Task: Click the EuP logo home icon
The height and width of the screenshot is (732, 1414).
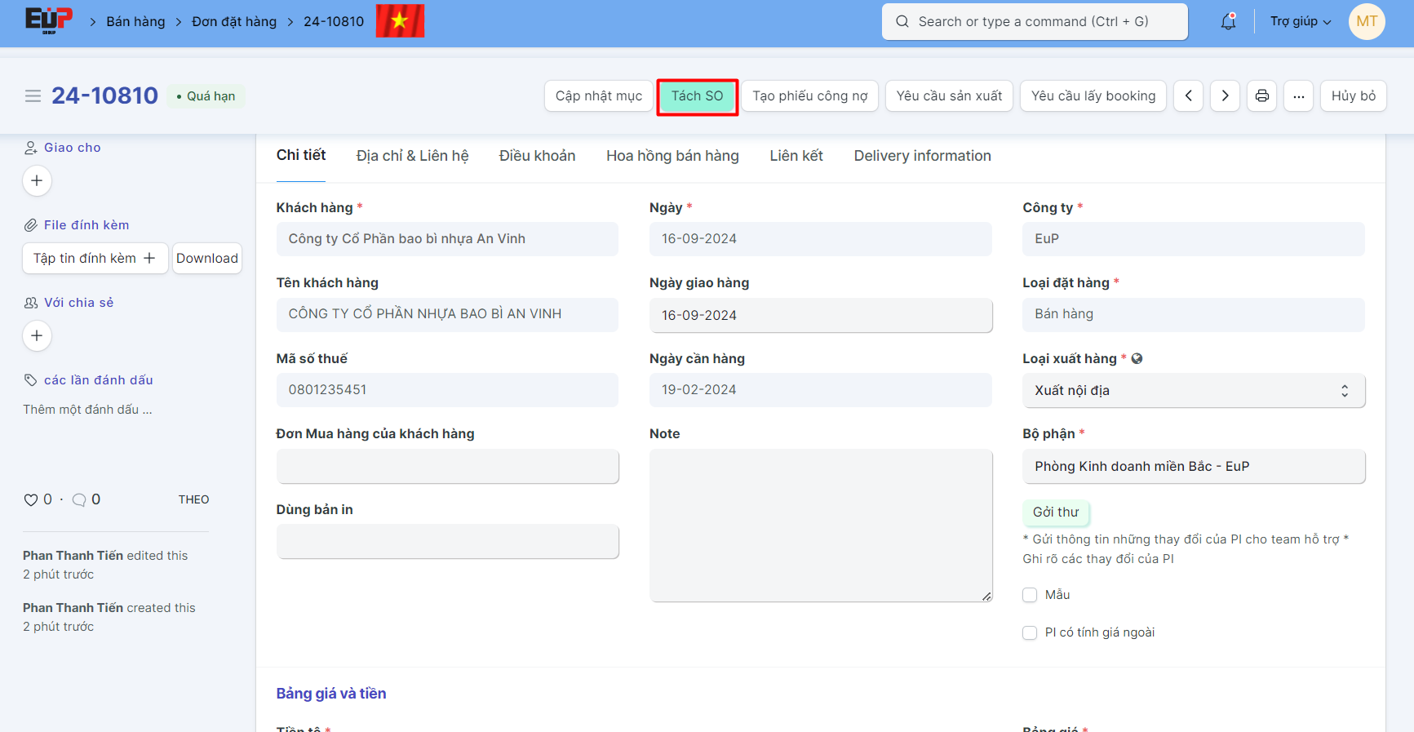Action: click(49, 20)
